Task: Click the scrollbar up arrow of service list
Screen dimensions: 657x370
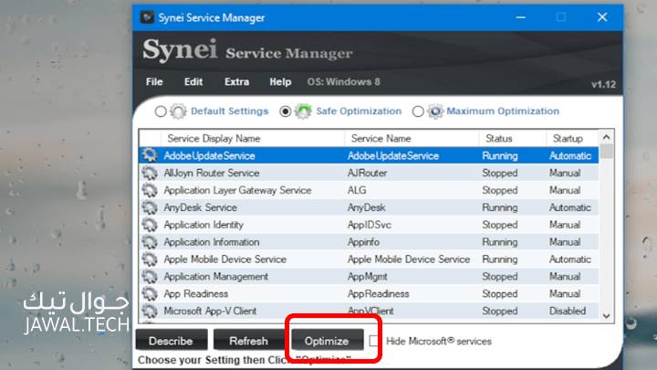Action: point(606,137)
